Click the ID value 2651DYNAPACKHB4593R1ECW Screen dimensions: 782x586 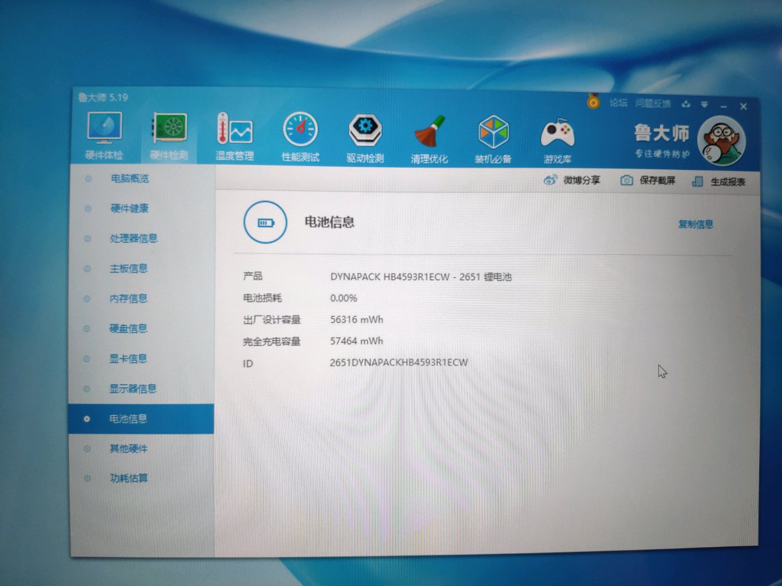coord(399,363)
